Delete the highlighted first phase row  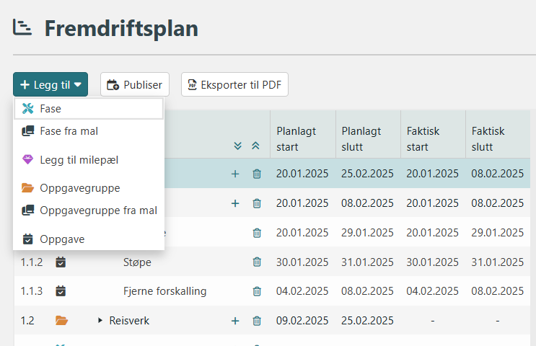(x=257, y=174)
